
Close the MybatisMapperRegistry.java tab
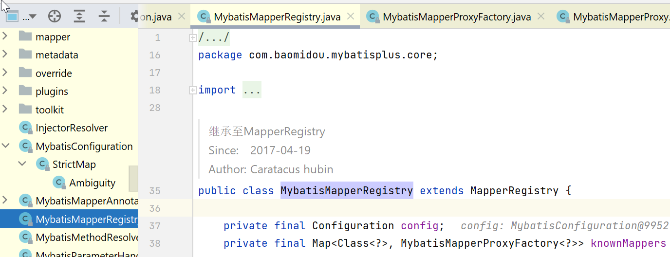(x=351, y=17)
